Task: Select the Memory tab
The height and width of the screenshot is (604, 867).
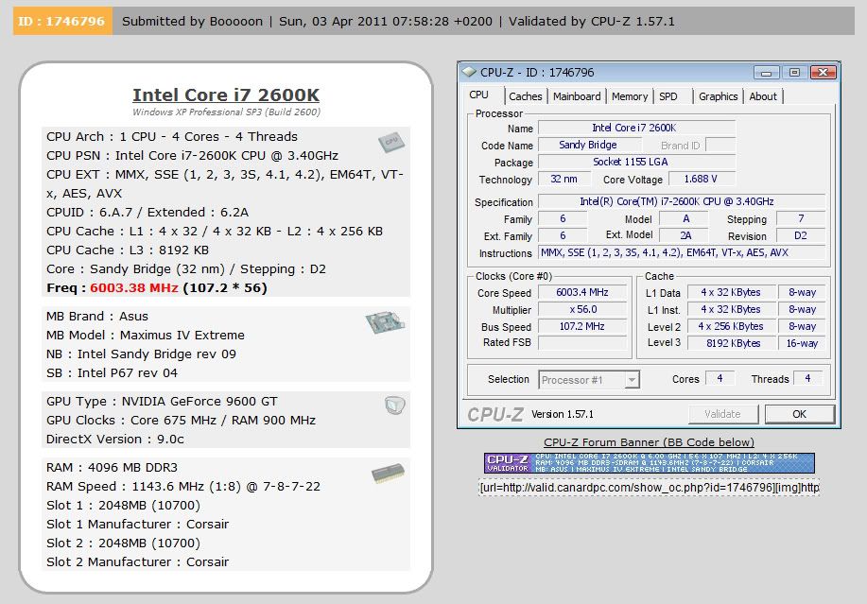Action: [x=630, y=96]
